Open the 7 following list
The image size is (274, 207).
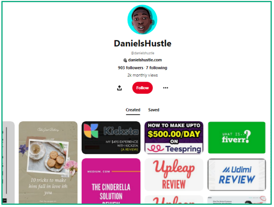157,68
